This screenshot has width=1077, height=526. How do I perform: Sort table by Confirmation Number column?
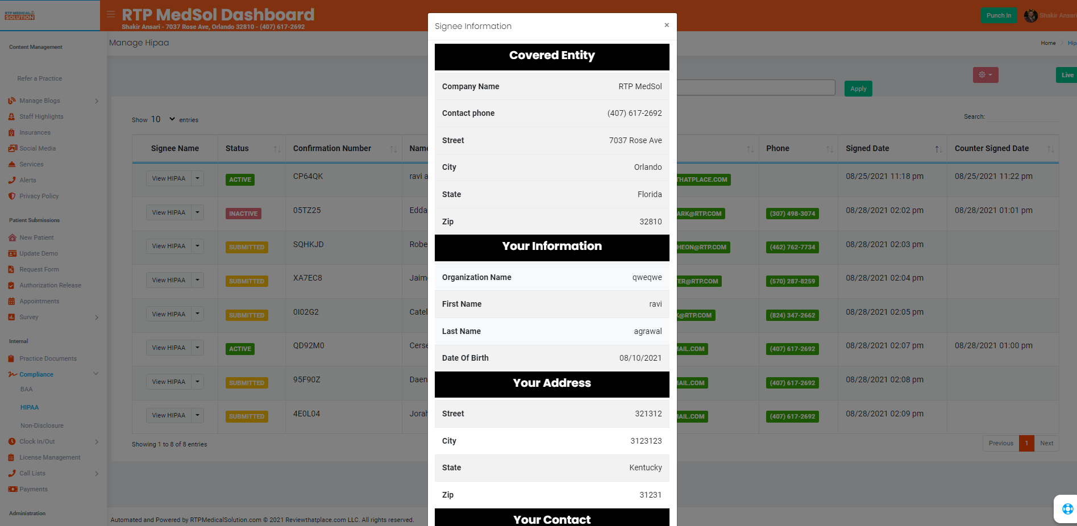[344, 148]
